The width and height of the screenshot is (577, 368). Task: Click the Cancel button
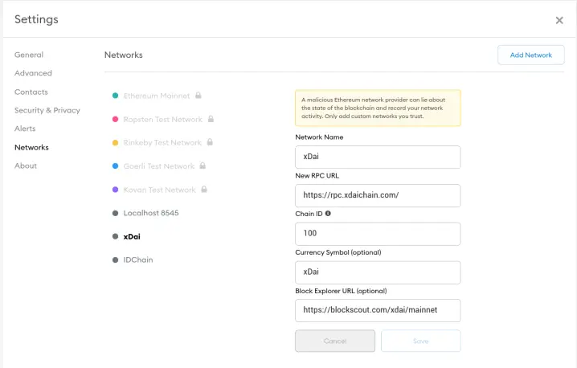pos(335,341)
